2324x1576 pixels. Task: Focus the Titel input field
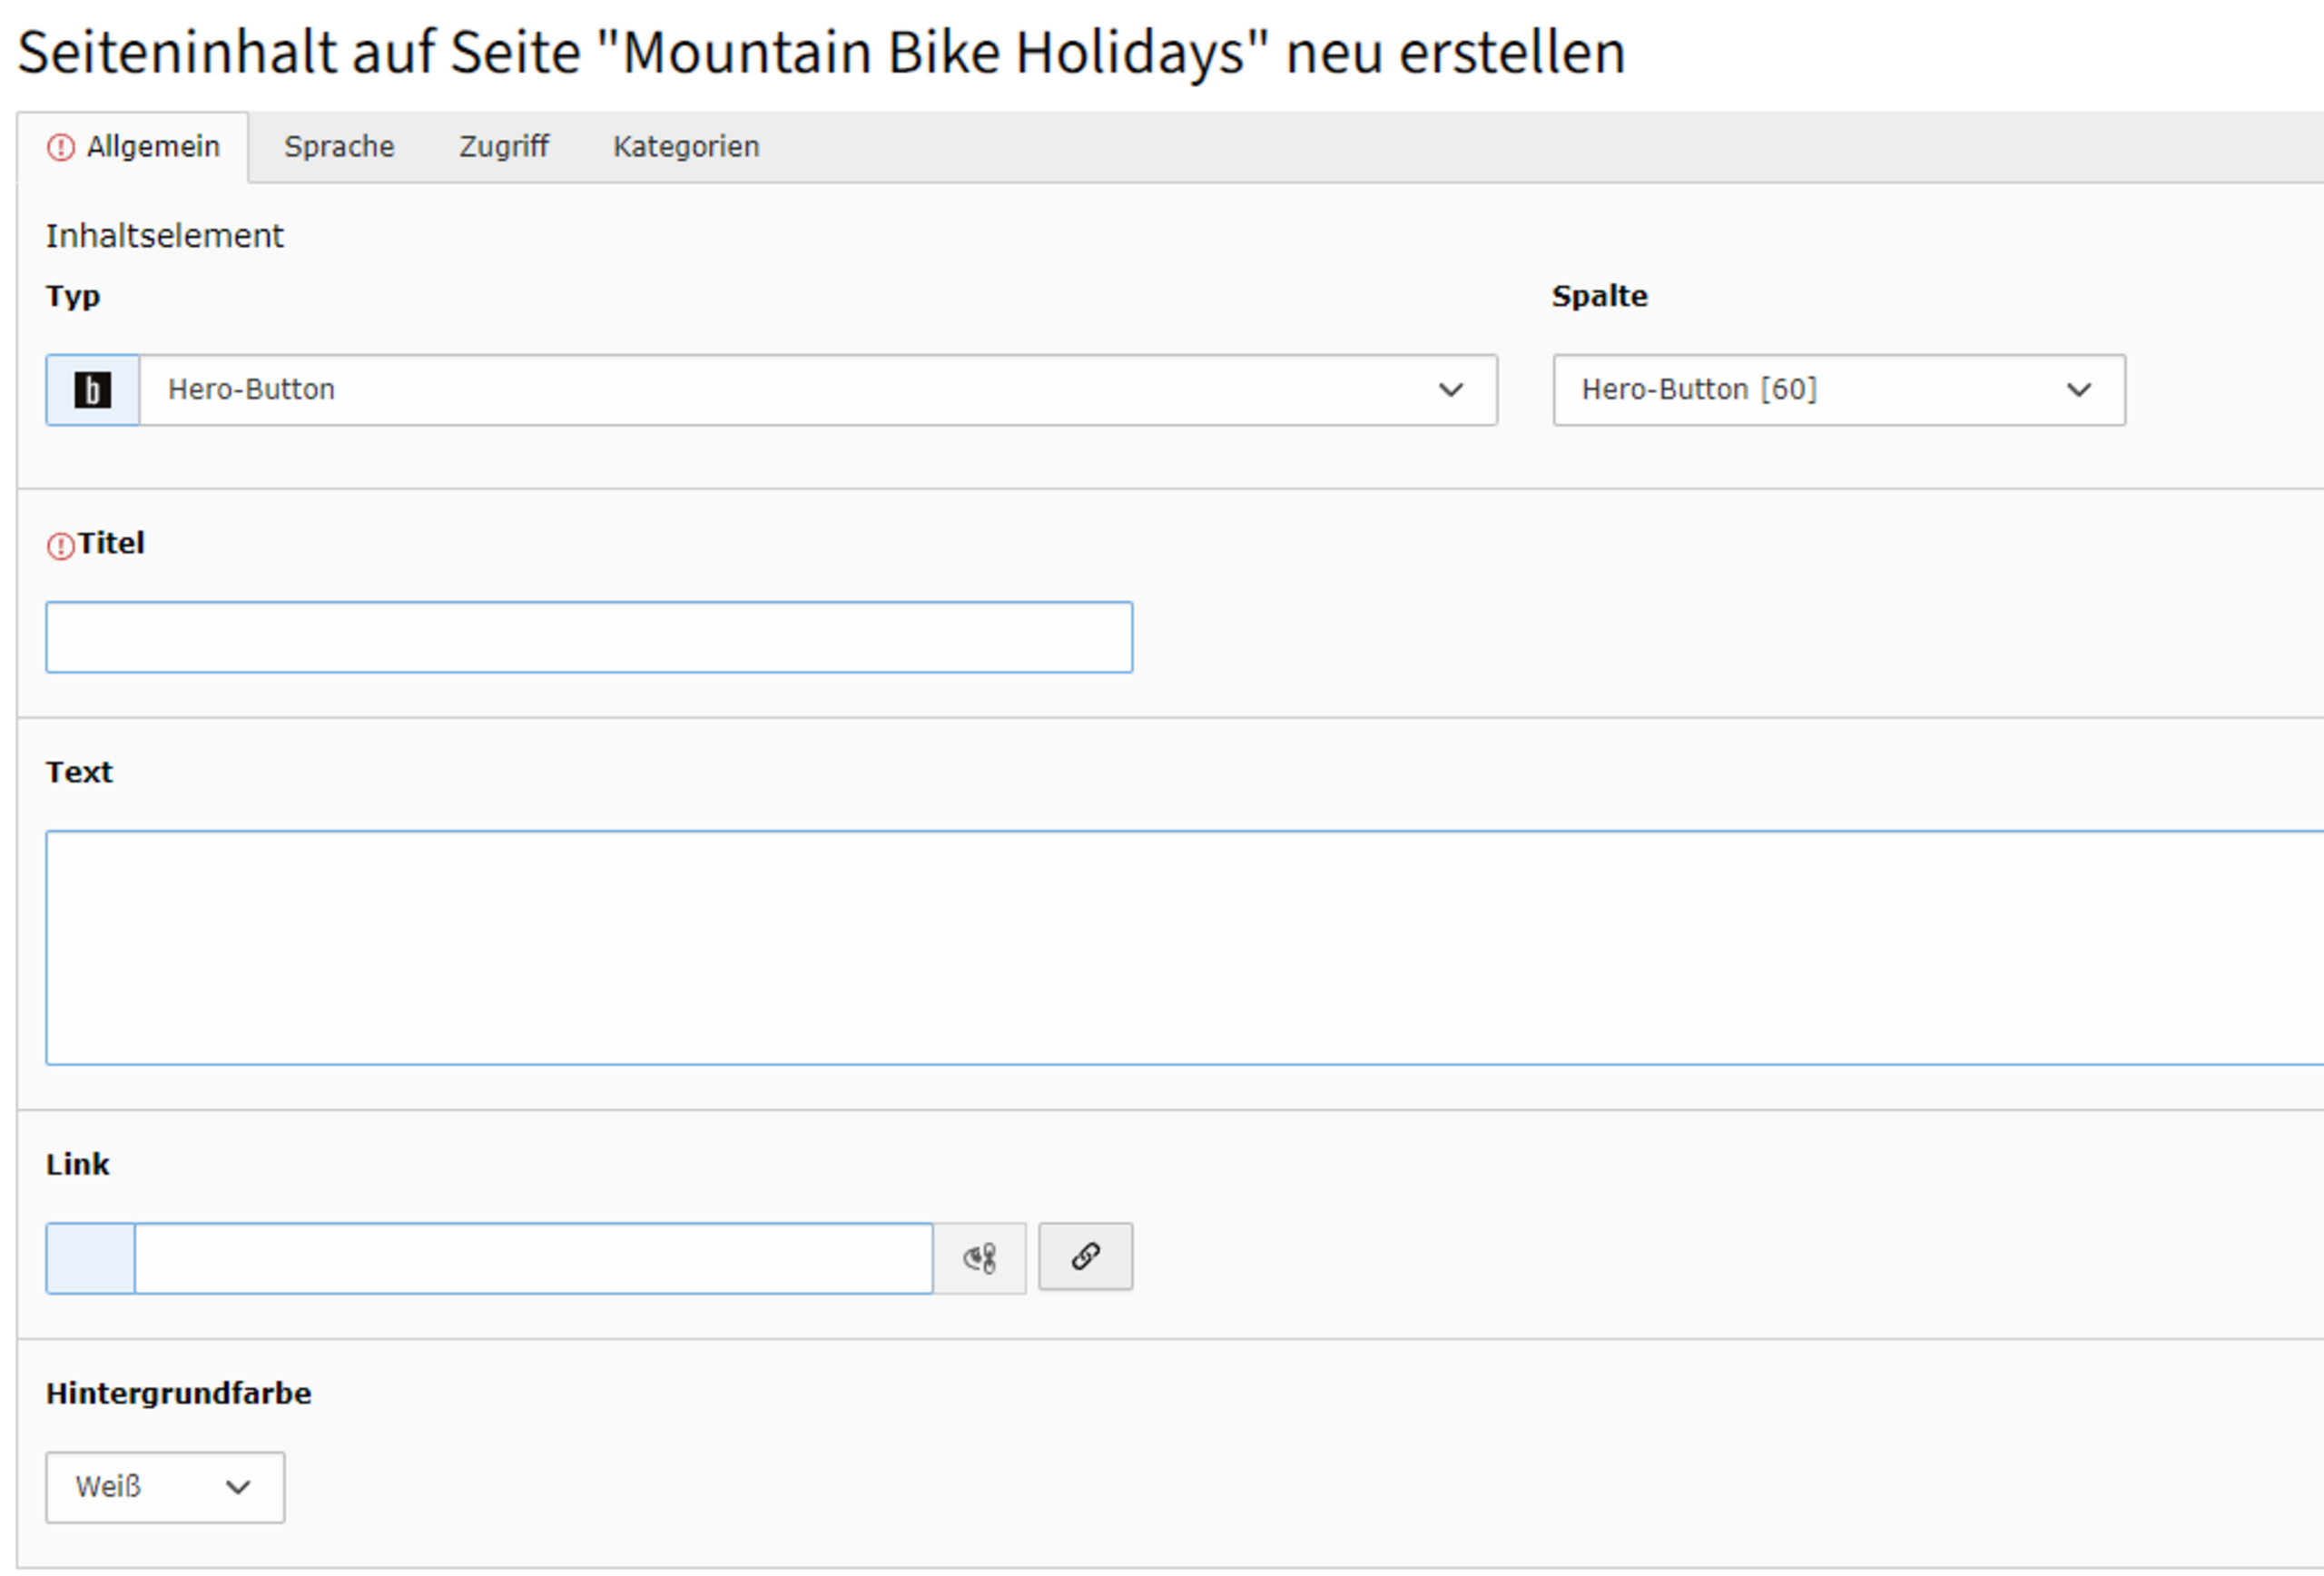pos(589,637)
